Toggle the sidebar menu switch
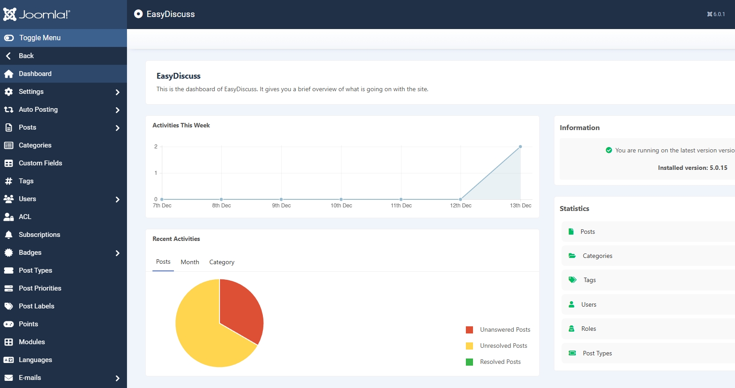The image size is (735, 388). (9, 38)
